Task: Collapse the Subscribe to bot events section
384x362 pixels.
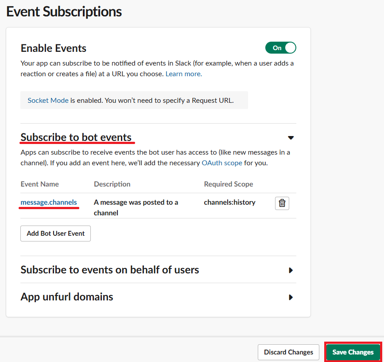Action: (291, 138)
